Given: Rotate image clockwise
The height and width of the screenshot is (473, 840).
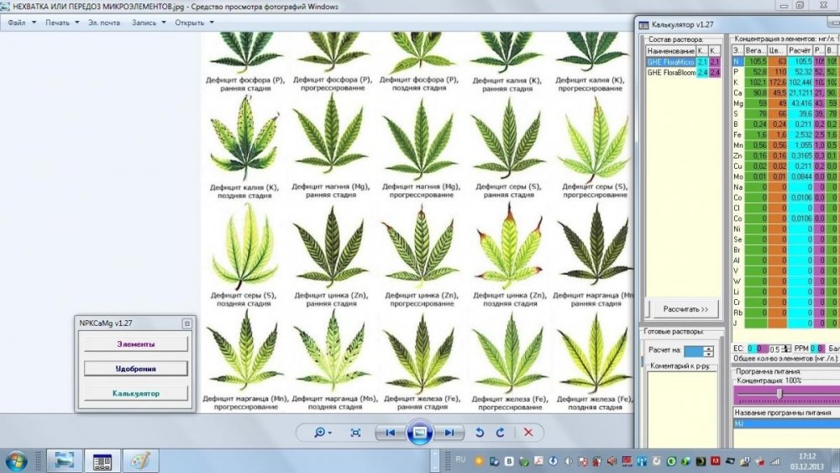Looking at the screenshot, I should pyautogui.click(x=501, y=433).
